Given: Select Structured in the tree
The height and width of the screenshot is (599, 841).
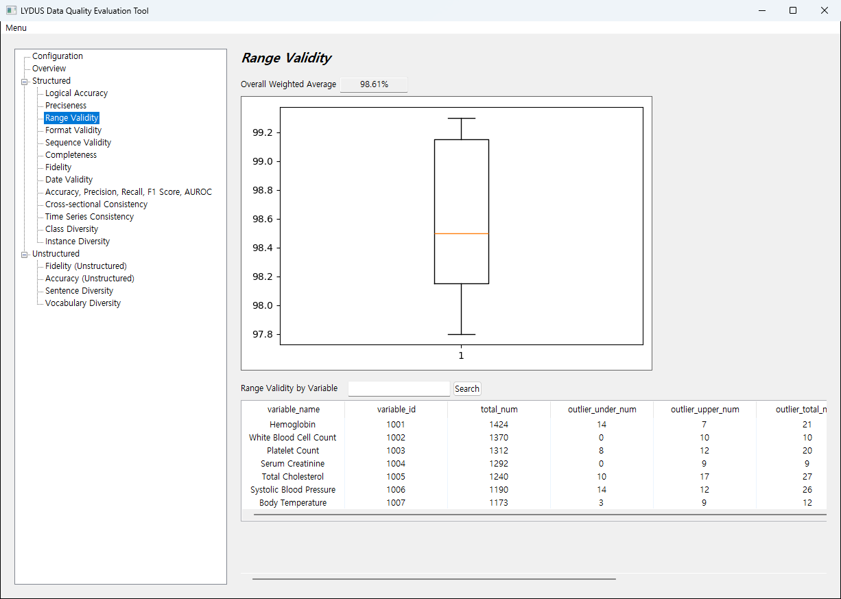Looking at the screenshot, I should pyautogui.click(x=51, y=81).
